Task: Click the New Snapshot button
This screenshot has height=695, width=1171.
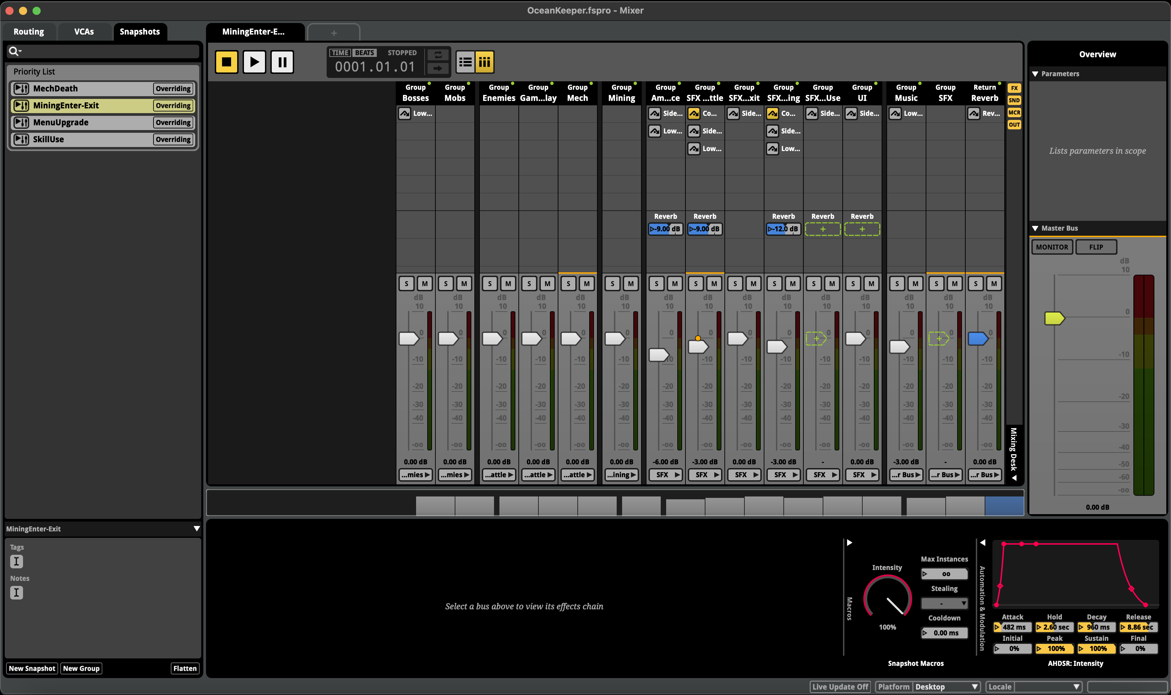Action: pos(32,668)
